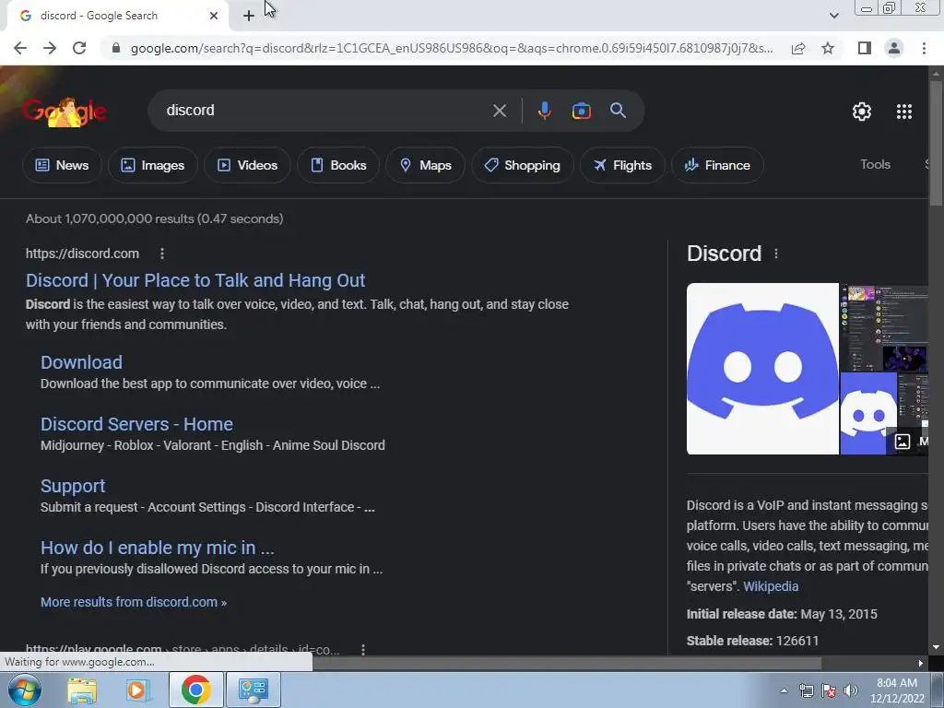Viewport: 944px width, 708px height.
Task: Open the Google doodle logo
Action: pyautogui.click(x=65, y=112)
